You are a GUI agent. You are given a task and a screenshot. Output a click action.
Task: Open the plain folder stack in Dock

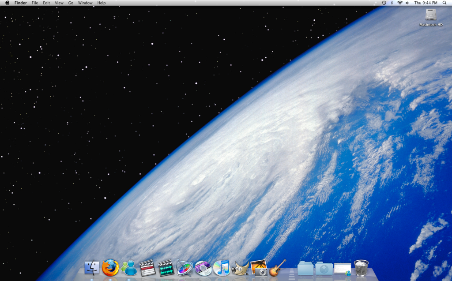click(305, 268)
